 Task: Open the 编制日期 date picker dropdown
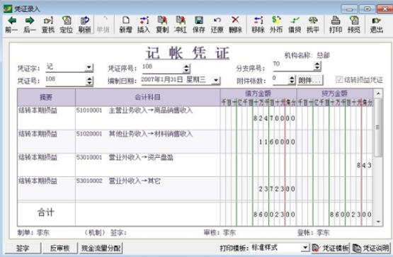[x=216, y=81]
